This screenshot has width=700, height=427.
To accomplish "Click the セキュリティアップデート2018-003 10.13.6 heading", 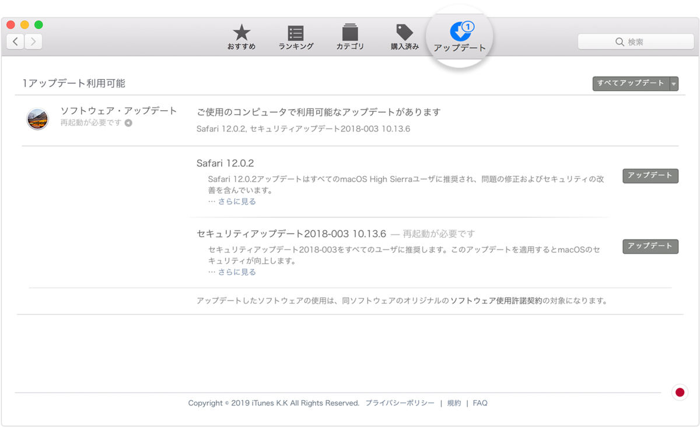I will point(292,234).
